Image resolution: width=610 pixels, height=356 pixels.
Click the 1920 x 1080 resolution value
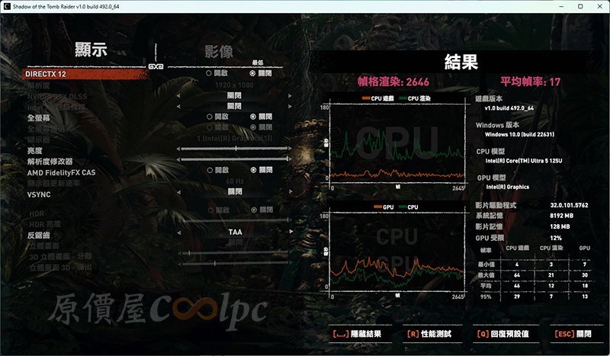pyautogui.click(x=234, y=85)
